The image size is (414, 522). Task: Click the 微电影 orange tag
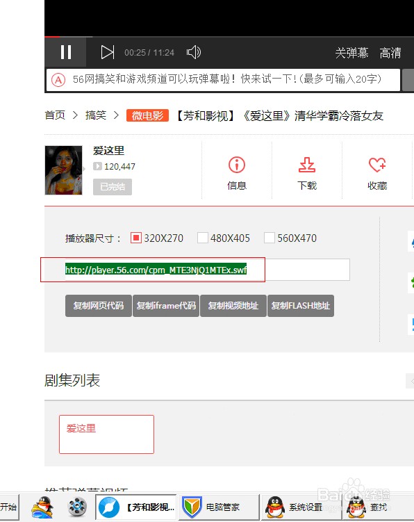coord(147,115)
